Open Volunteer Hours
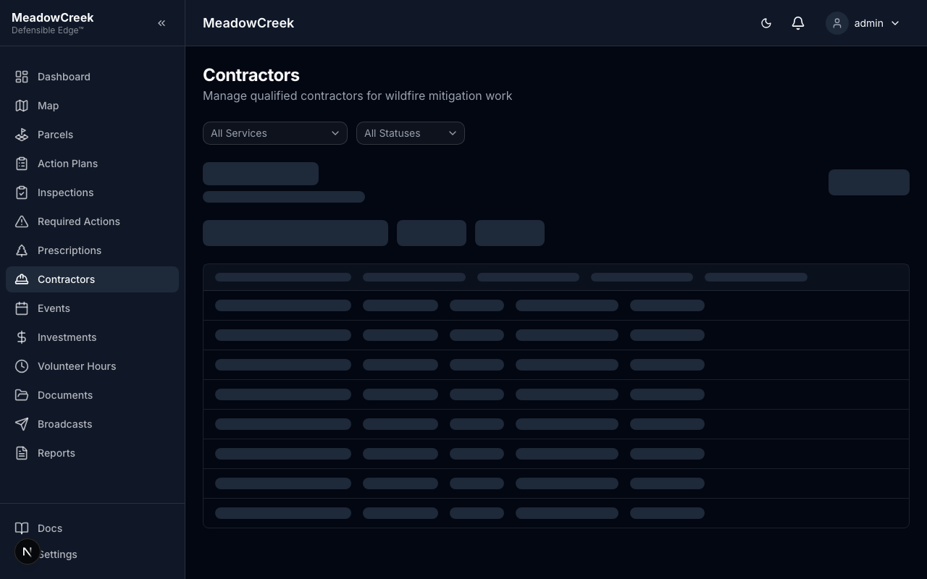927x579 pixels. click(92, 366)
